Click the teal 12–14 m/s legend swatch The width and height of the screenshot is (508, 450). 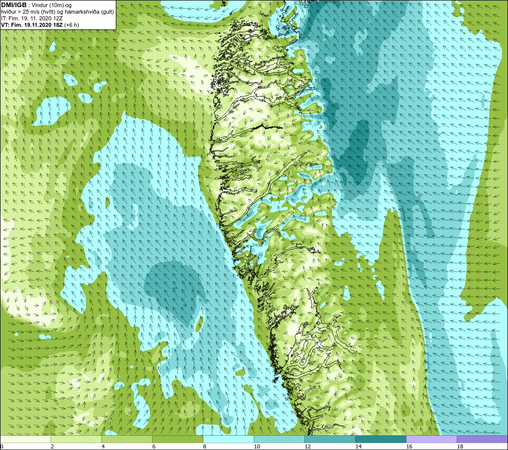click(330, 439)
